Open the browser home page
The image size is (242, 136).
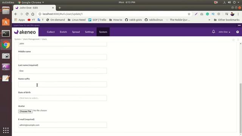click(x=33, y=14)
